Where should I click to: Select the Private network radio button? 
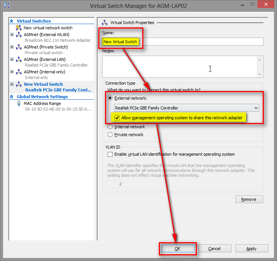[x=110, y=135]
